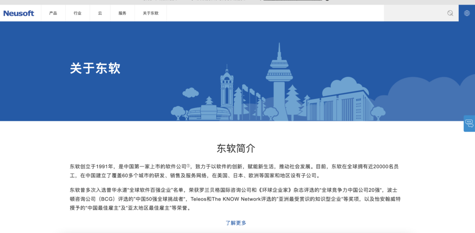Open the 行业 menu
475x233 pixels.
[77, 13]
